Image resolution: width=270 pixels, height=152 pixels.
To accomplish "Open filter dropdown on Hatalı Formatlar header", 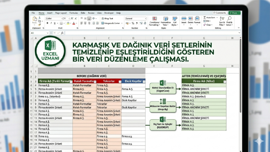I will pos(95,82).
